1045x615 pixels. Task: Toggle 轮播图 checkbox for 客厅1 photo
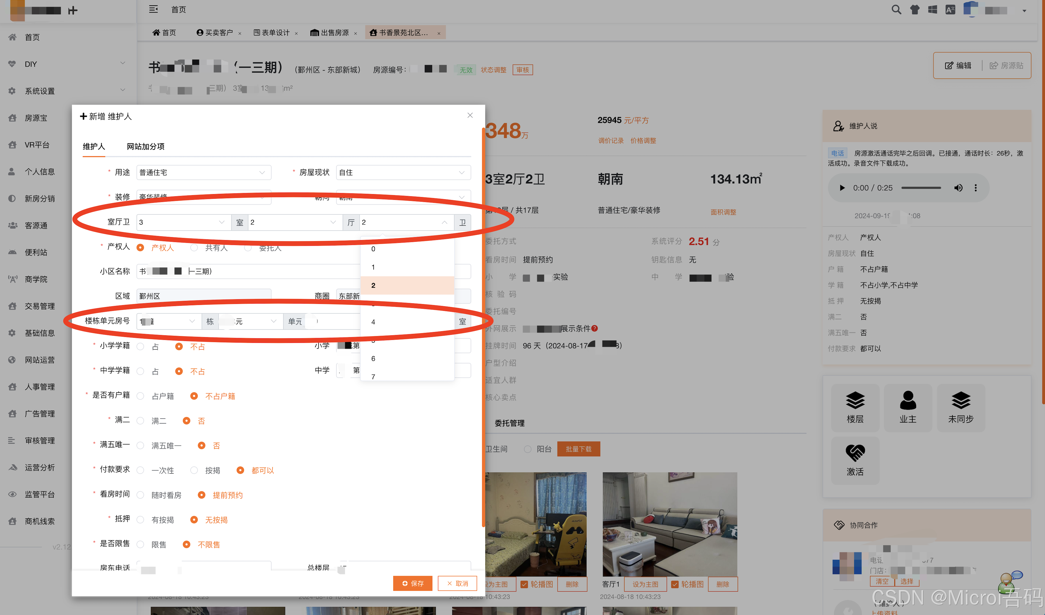pyautogui.click(x=675, y=584)
